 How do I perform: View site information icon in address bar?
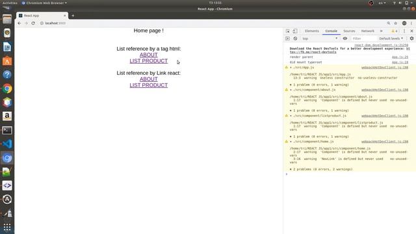tap(42, 23)
